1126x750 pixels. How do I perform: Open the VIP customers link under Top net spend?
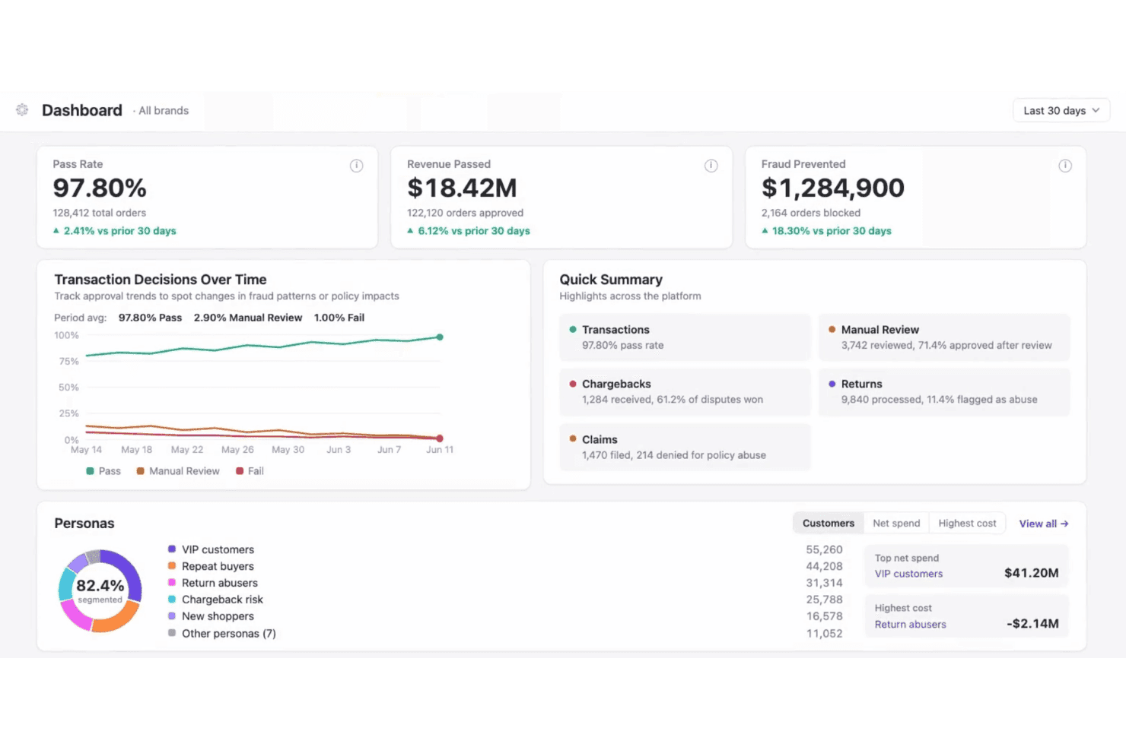pyautogui.click(x=908, y=574)
